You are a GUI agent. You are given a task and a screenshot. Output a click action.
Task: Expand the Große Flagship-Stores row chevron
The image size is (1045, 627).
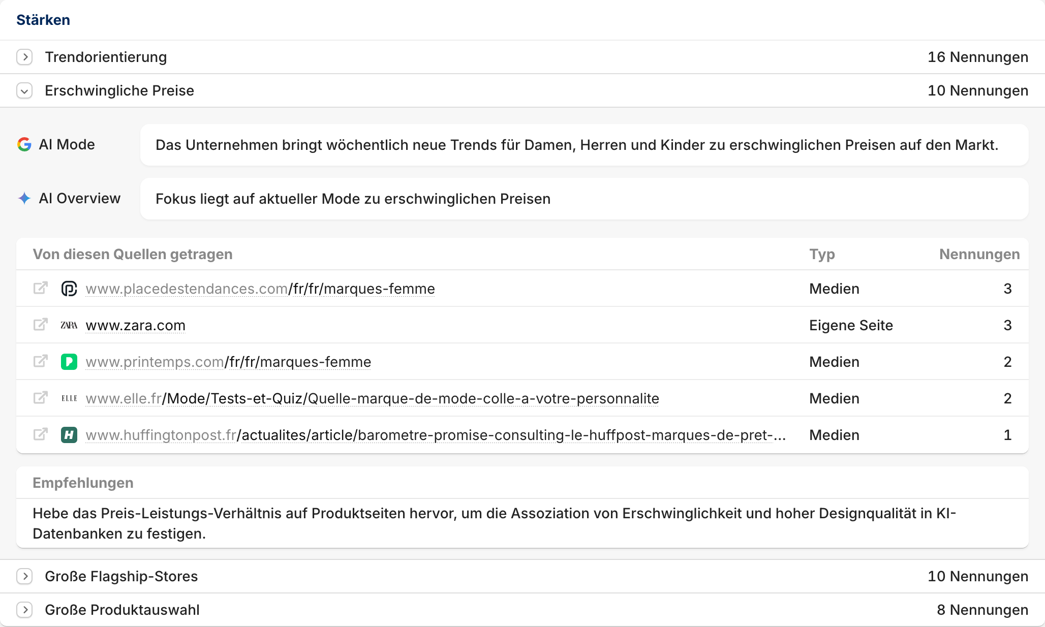[24, 576]
